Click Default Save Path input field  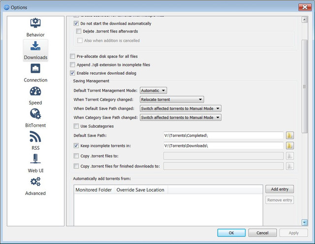[x=223, y=136]
